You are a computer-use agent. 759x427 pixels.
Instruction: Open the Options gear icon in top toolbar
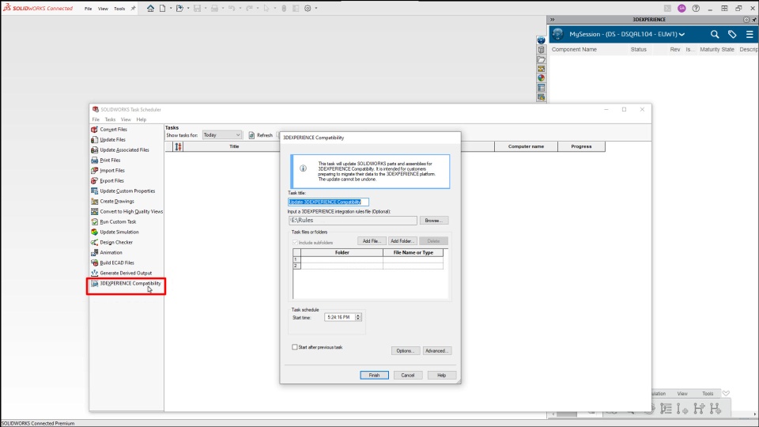tap(308, 8)
